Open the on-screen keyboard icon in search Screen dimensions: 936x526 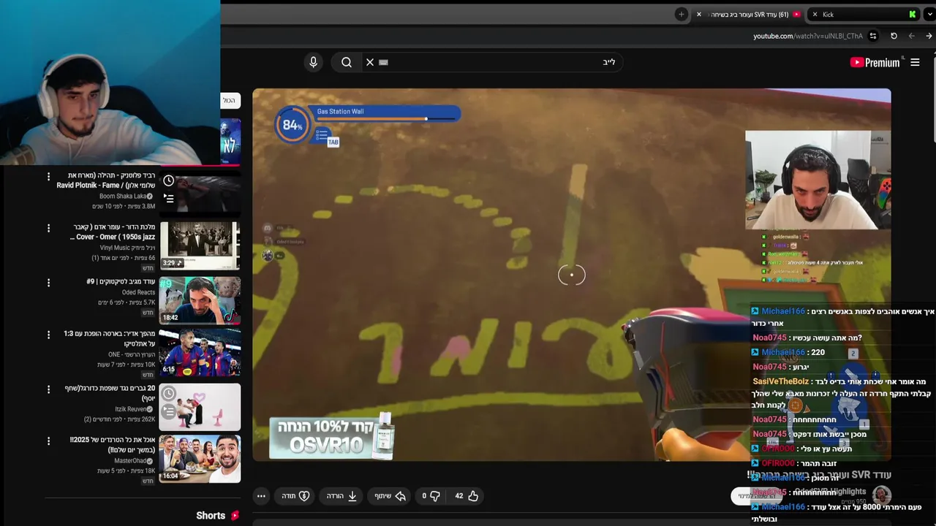pos(383,63)
